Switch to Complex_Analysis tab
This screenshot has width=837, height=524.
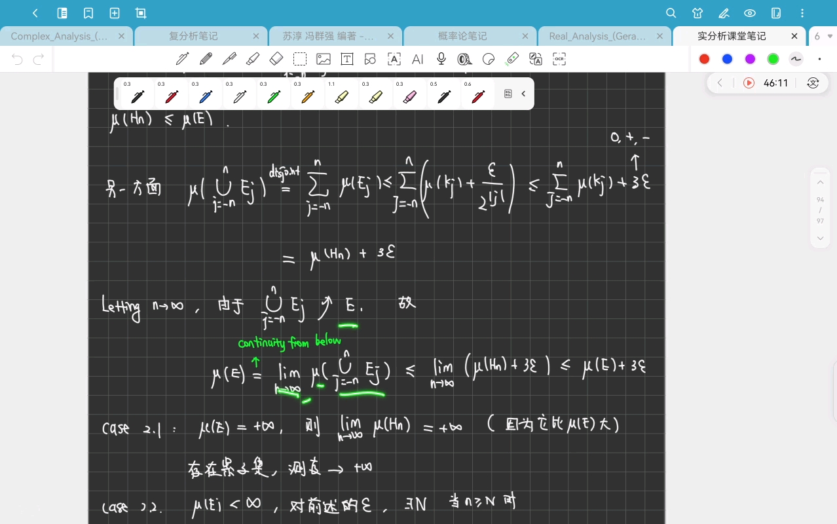[x=59, y=36]
